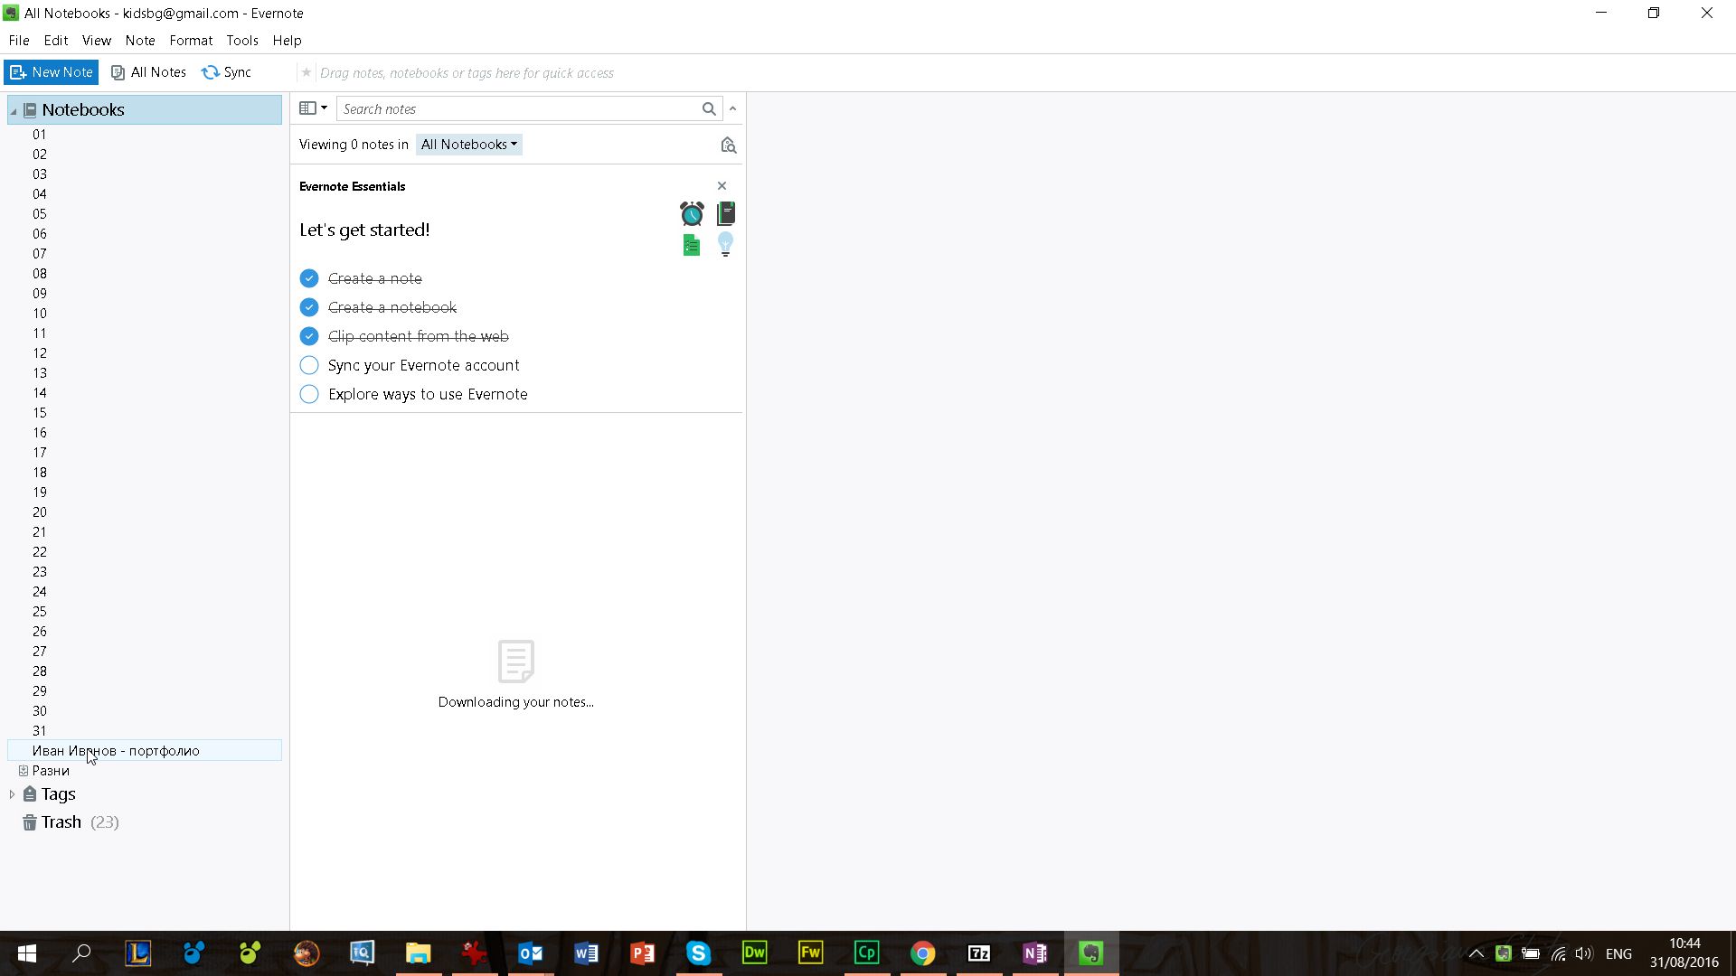Open Outlook from the taskbar
Image resolution: width=1736 pixels, height=976 pixels.
click(x=530, y=953)
